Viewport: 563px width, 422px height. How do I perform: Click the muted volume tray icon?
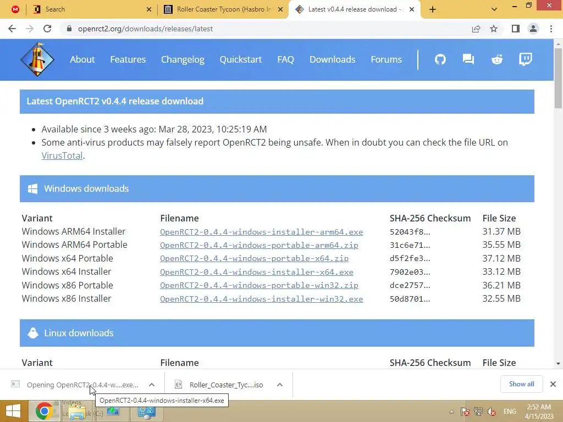click(492, 412)
